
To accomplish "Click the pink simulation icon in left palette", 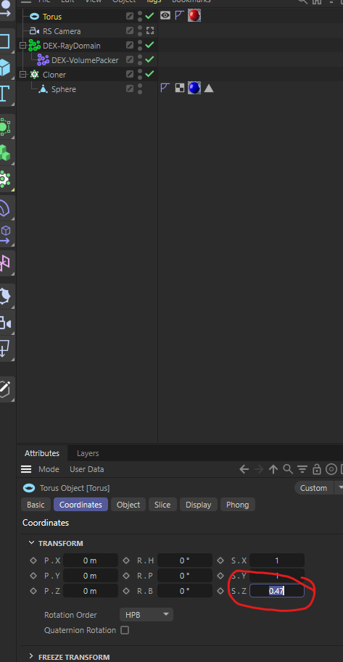I will 4,263.
